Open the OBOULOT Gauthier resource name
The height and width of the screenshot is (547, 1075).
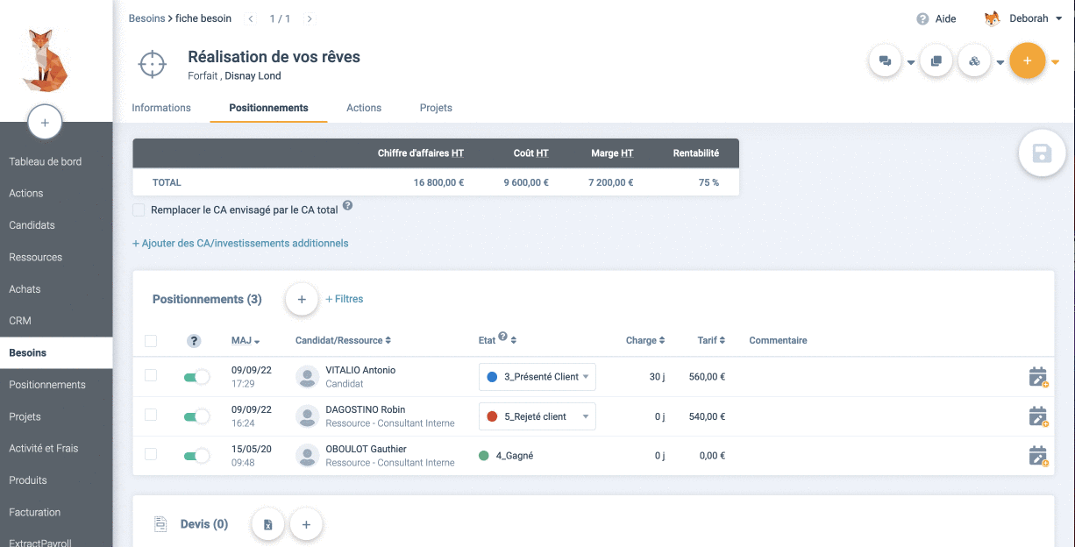point(366,449)
